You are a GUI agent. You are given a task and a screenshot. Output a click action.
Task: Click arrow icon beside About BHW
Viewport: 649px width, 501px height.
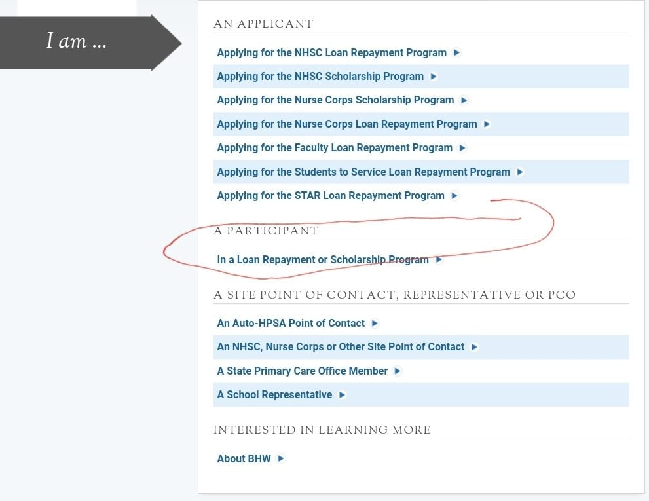click(x=281, y=458)
